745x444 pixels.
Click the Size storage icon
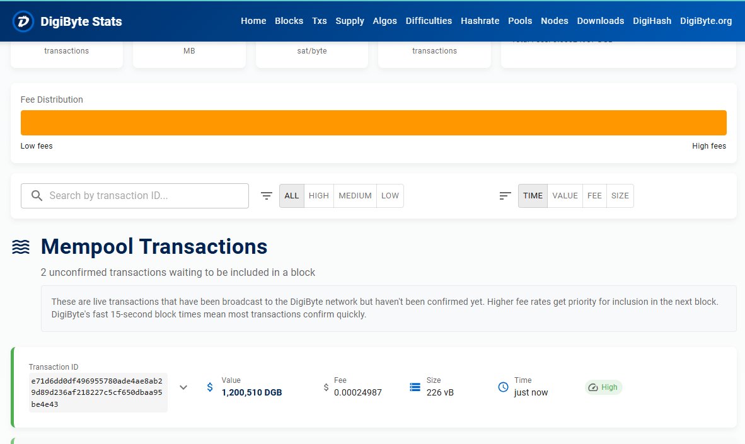coord(415,387)
